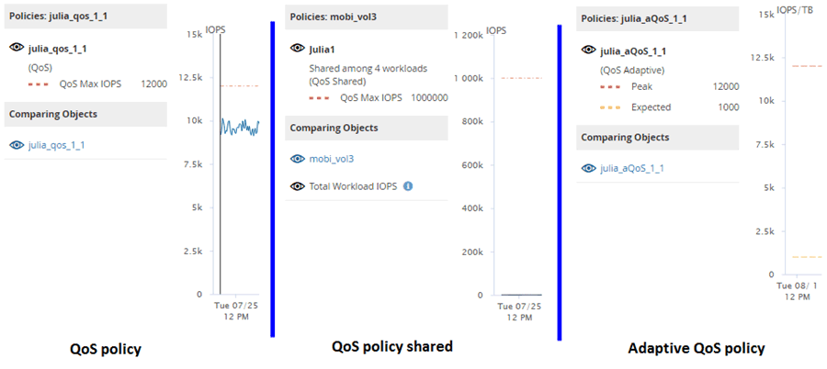Click red QoS Max IOPS 1000000 swatch
This screenshot has height=369, width=827.
pos(320,97)
